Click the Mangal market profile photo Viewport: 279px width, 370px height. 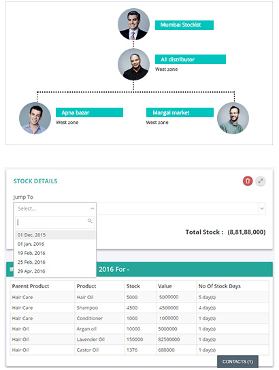coord(233,118)
